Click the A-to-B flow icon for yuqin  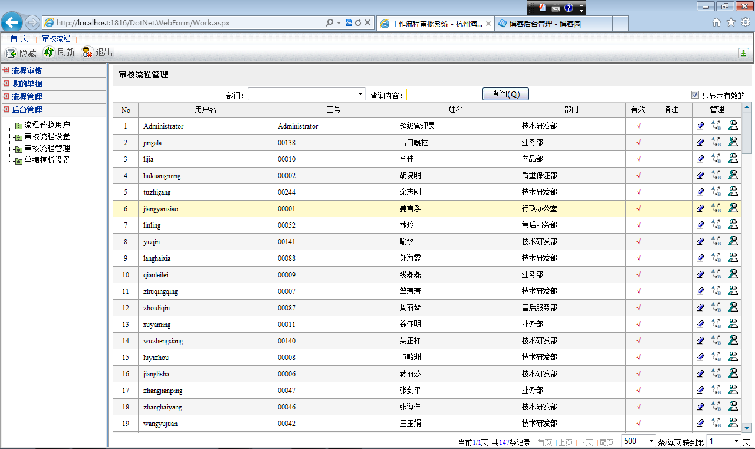[716, 241]
